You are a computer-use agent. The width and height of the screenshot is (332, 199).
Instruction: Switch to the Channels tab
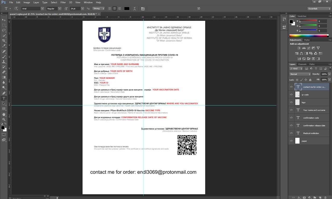click(302, 64)
